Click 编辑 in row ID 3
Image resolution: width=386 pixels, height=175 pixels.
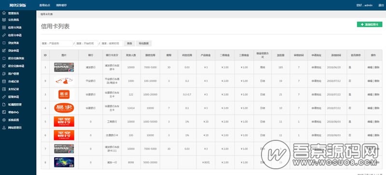coord(370,95)
